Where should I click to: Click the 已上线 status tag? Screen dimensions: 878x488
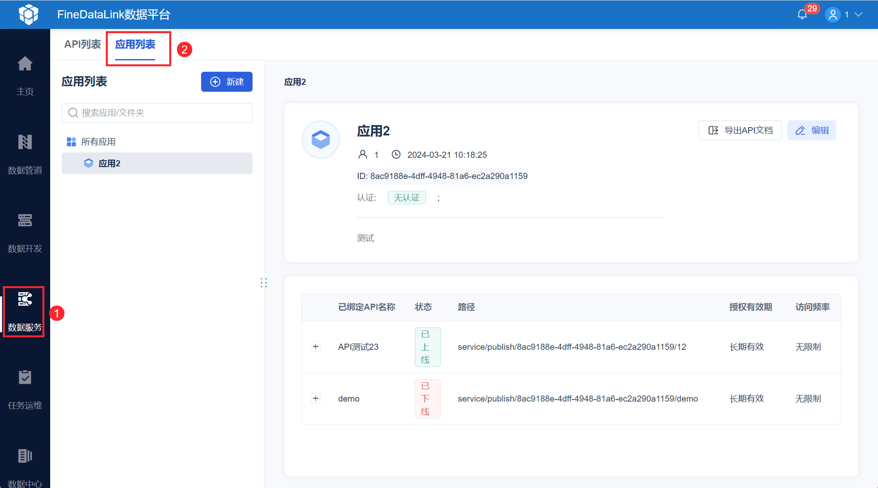coord(428,347)
